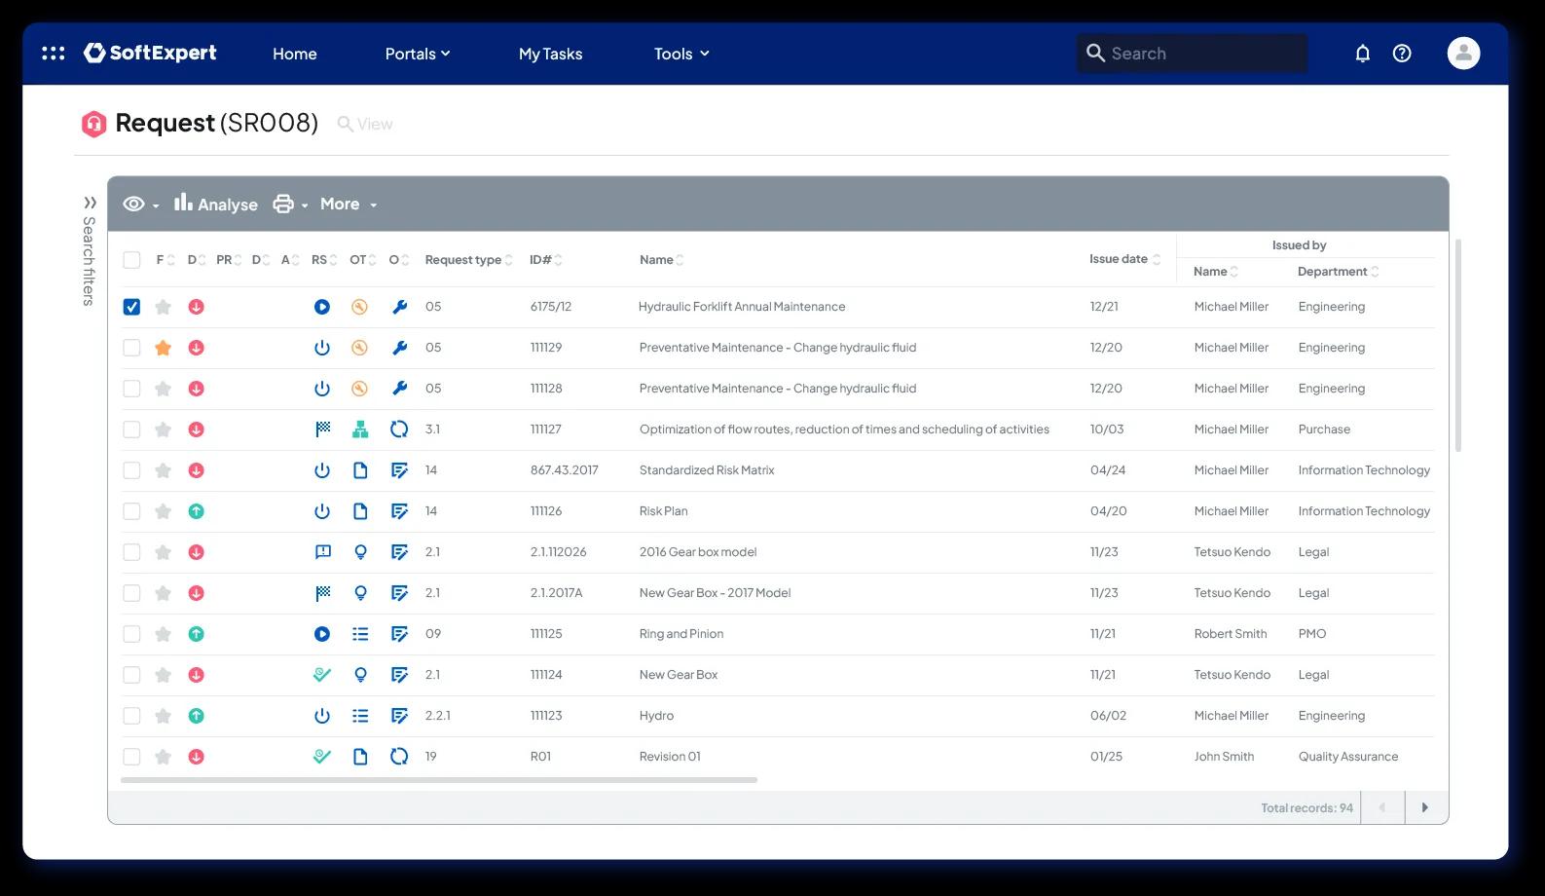This screenshot has width=1545, height=896.
Task: Sort by Issued by Name column header
Action: tap(1216, 272)
